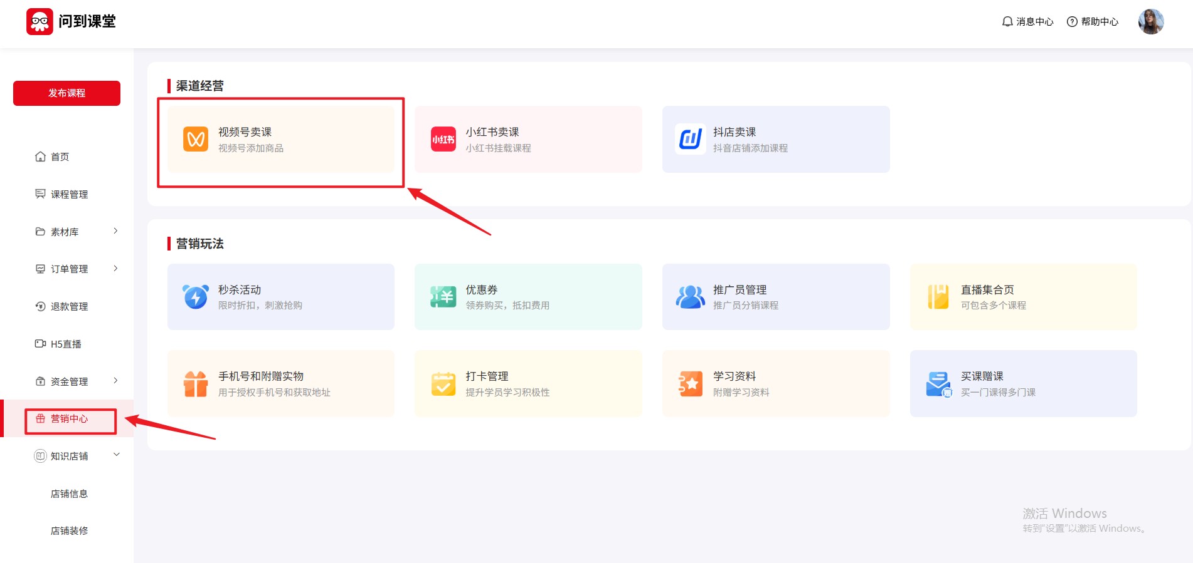Click 用于授权手机号和获取地址 description text
1193x563 pixels.
[274, 393]
